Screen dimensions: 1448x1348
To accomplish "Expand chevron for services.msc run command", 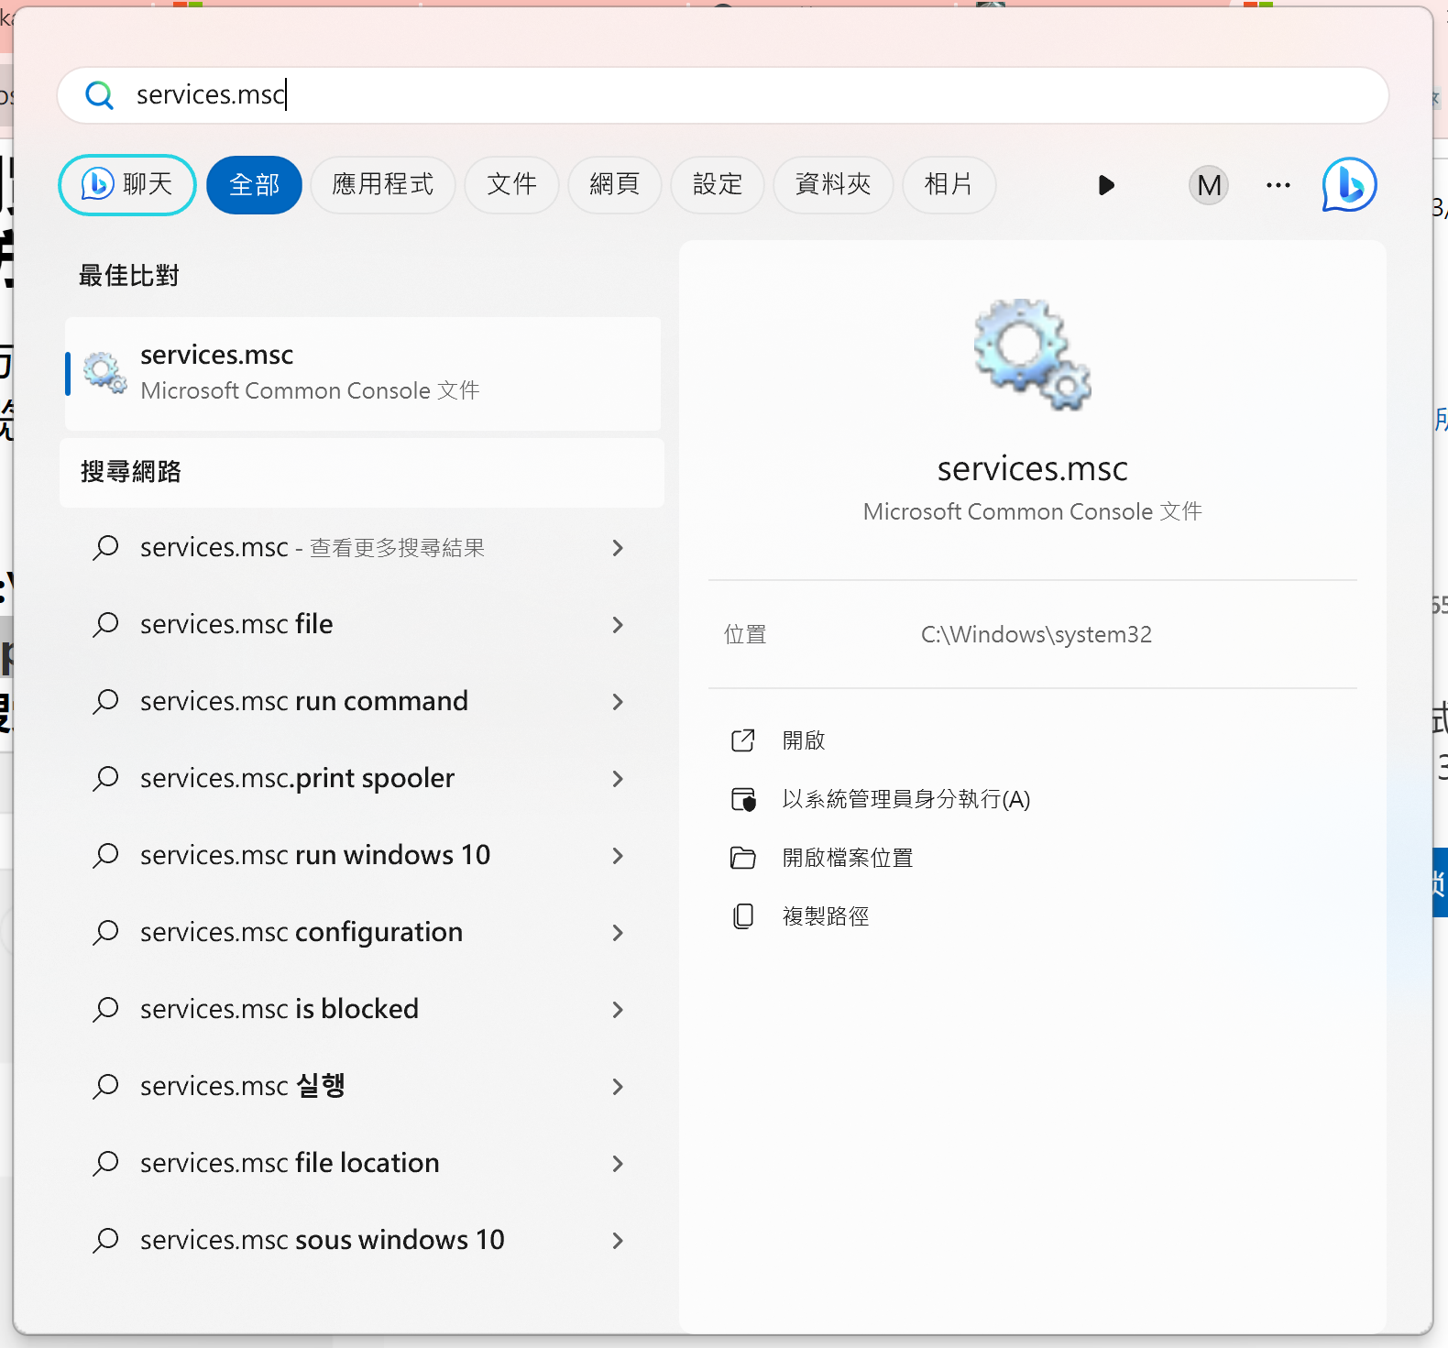I will (x=618, y=702).
